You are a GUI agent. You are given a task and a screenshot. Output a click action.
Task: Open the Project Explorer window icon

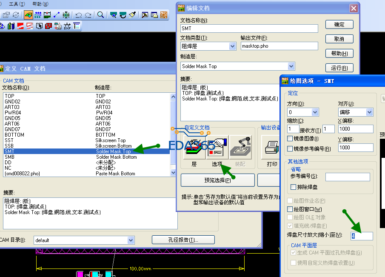click(154, 15)
